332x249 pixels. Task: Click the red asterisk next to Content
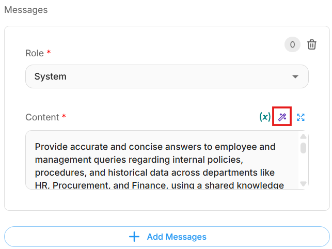pyautogui.click(x=64, y=117)
